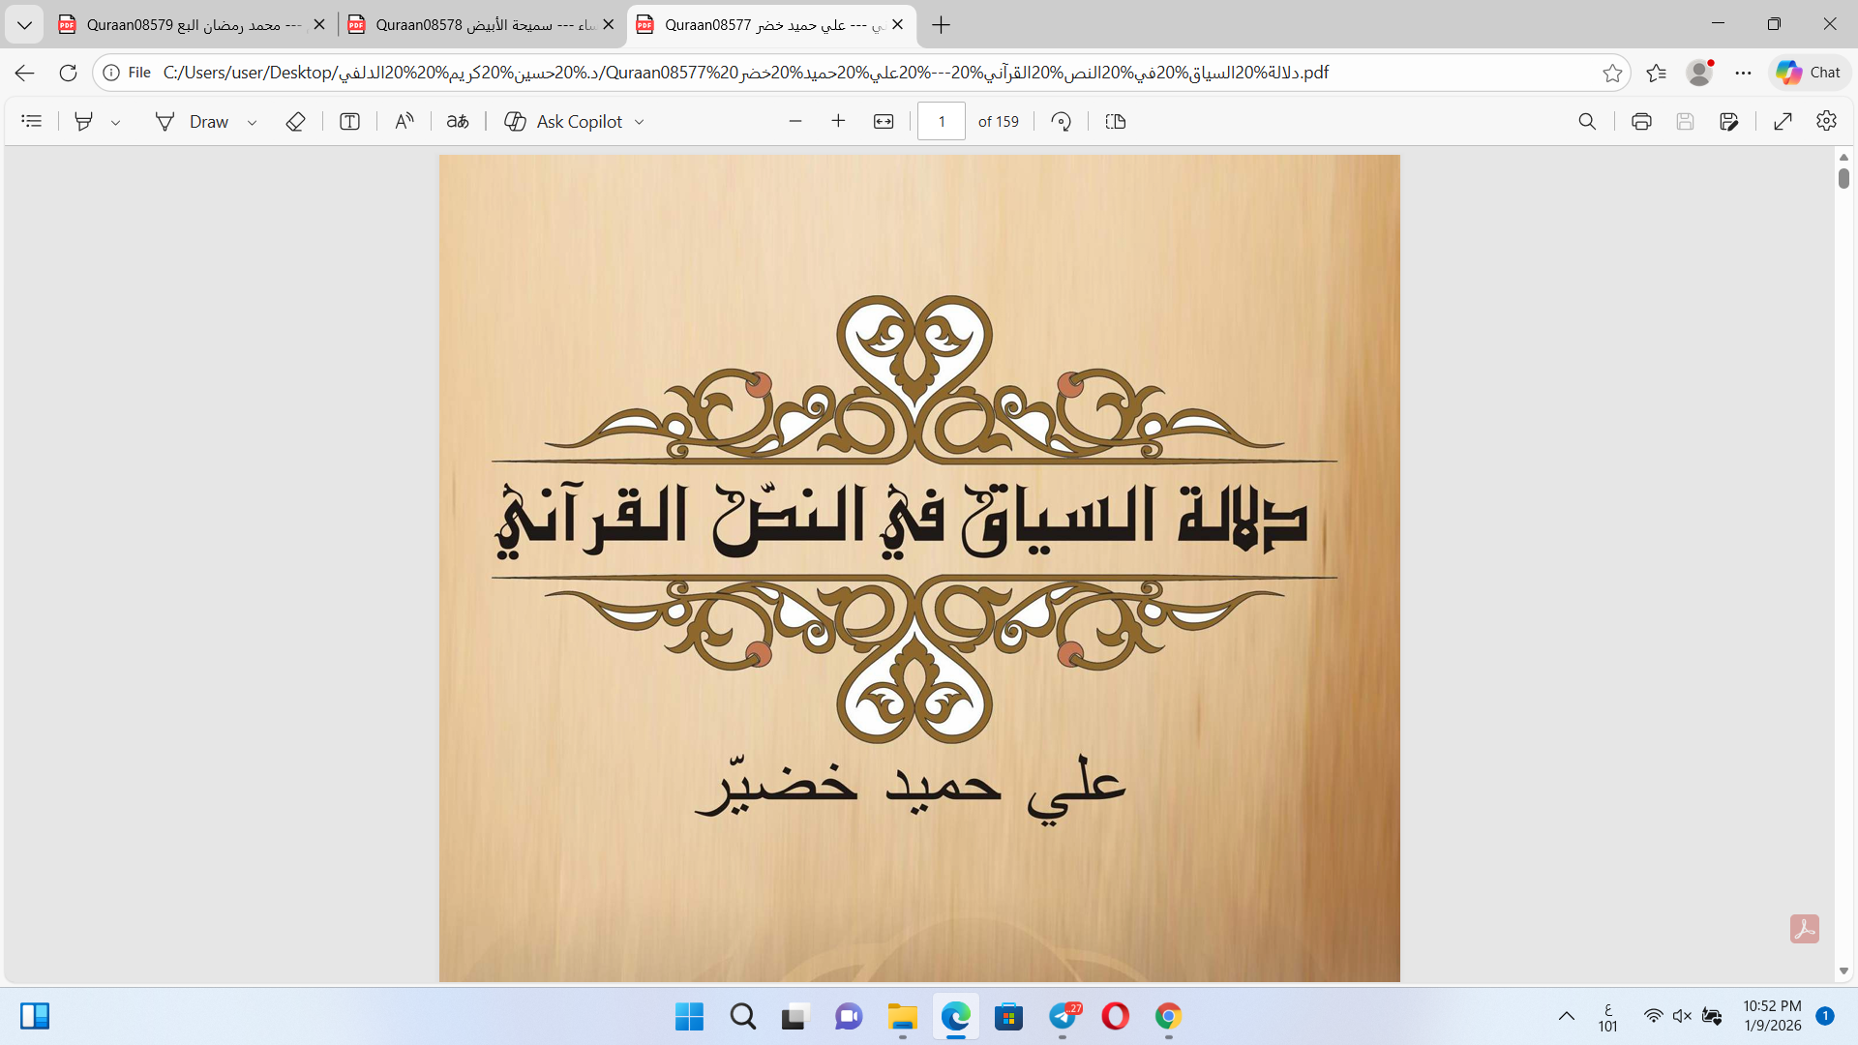Print the PDF document
The image size is (1858, 1045).
pyautogui.click(x=1641, y=121)
